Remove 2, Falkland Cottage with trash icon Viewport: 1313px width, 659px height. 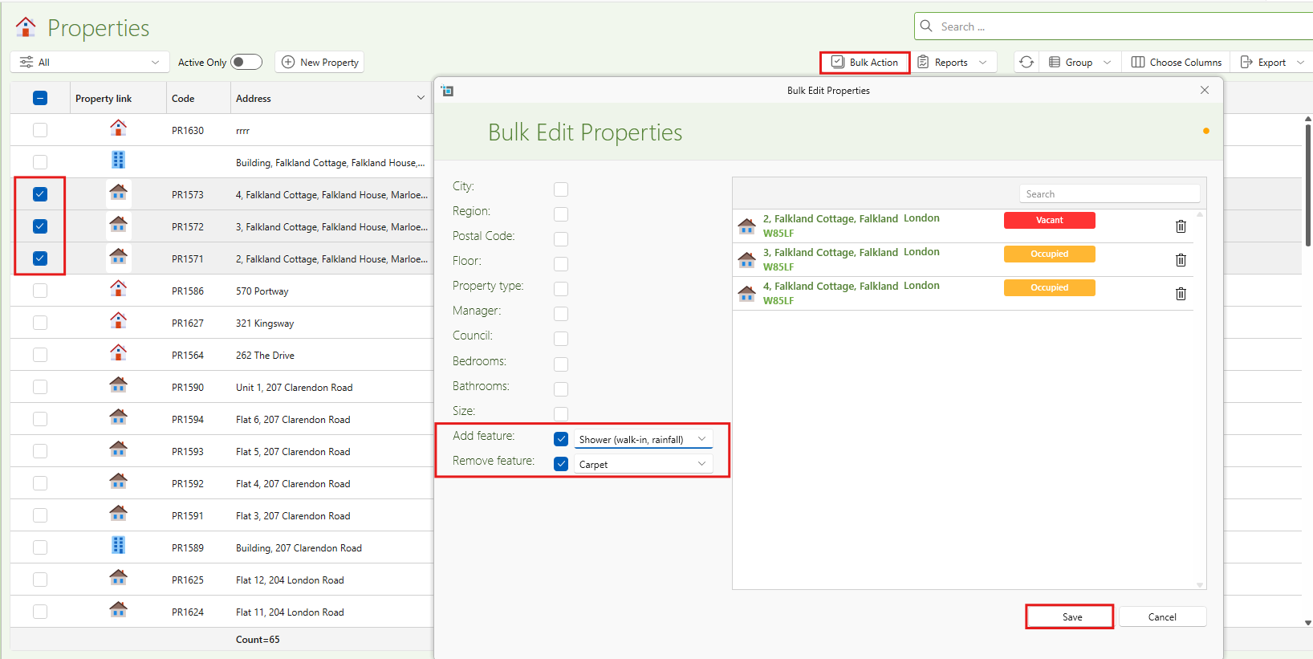1181,226
